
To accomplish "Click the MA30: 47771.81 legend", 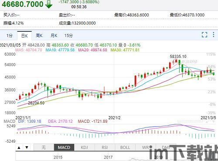I will point(125,50).
